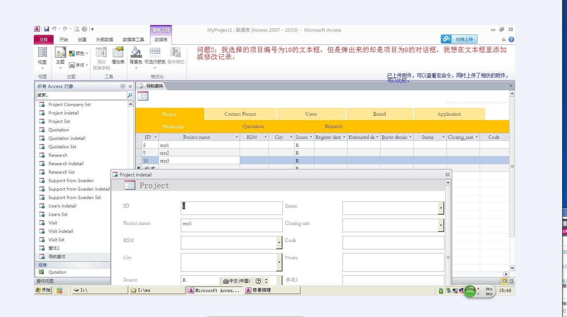
Task: Open the 字体 (Fonts) theme dropdown
Action: pyautogui.click(x=78, y=65)
